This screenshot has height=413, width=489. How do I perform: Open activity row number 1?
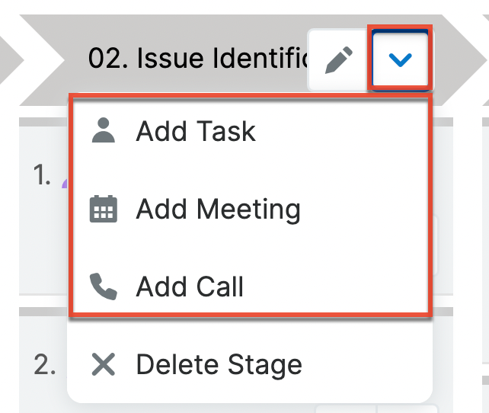43,177
